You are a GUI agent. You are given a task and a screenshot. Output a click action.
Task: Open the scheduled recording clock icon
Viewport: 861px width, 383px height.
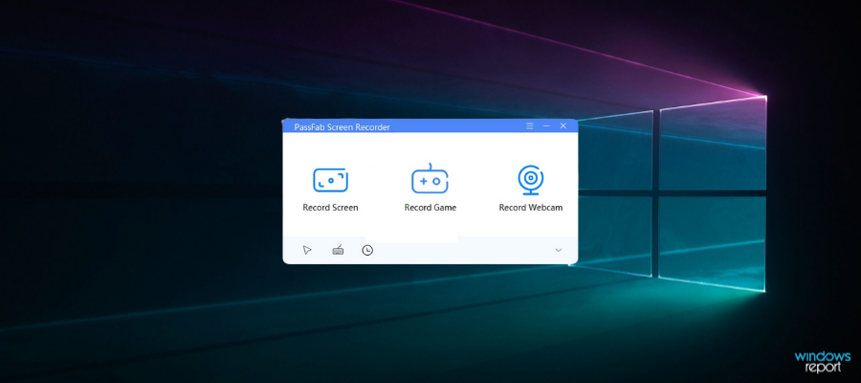pos(367,251)
